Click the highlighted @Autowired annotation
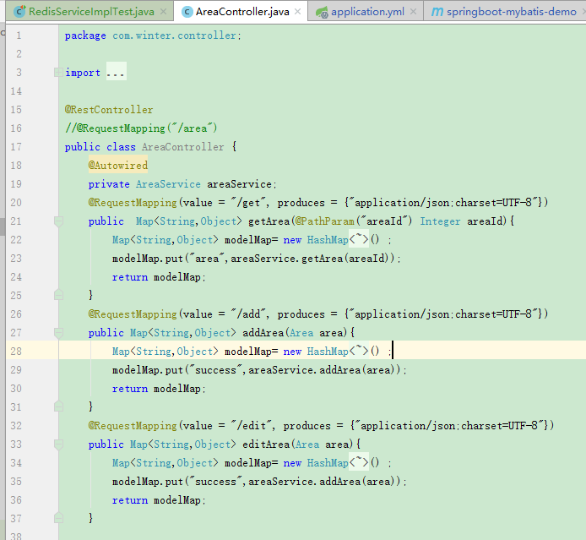Viewport: 586px width, 540px height. click(117, 166)
